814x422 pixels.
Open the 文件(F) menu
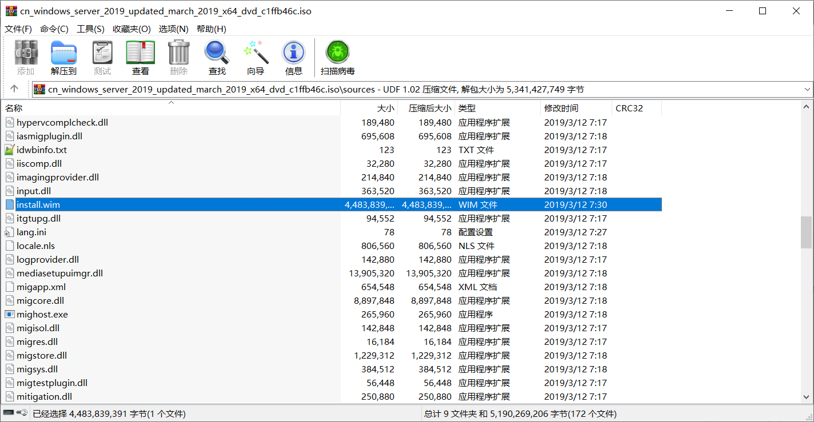(x=18, y=29)
